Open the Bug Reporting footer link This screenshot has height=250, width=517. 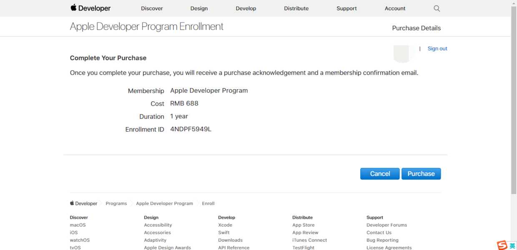pos(383,240)
